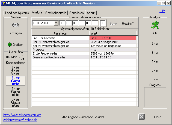Click the fourth winning number field
Screen dimensions: 172x125
[82, 23]
